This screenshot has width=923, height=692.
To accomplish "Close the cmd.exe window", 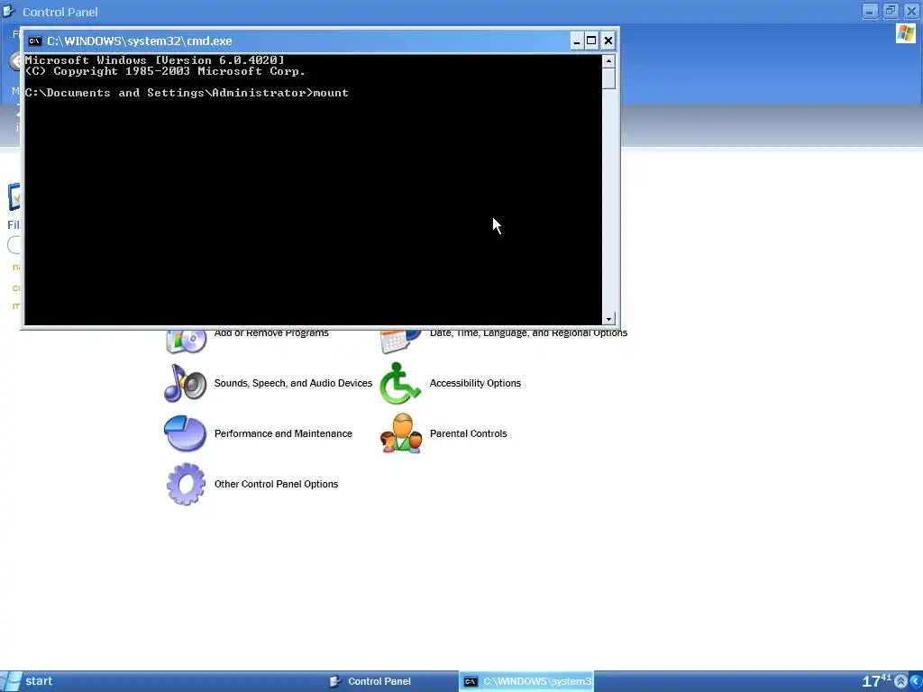I will coord(608,41).
